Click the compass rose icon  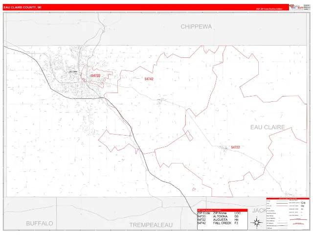click(x=257, y=222)
